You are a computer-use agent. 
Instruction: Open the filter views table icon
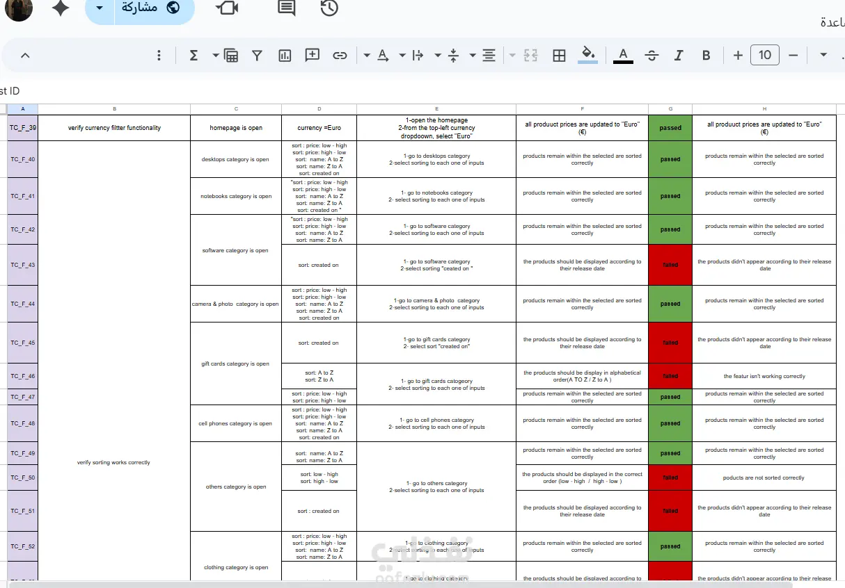(231, 56)
